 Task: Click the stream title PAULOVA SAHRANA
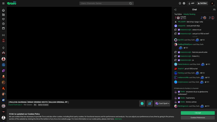(39, 102)
